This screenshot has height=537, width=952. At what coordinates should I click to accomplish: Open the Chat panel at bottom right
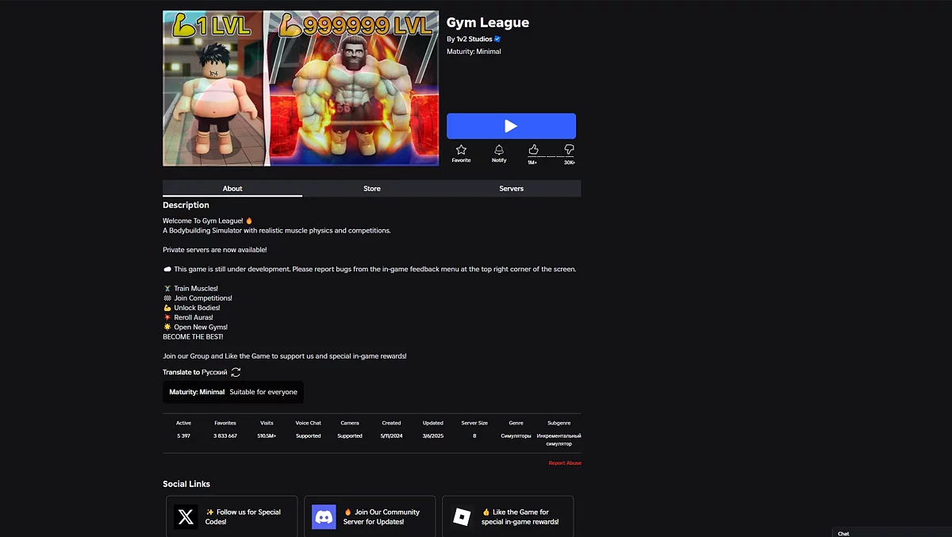843,533
